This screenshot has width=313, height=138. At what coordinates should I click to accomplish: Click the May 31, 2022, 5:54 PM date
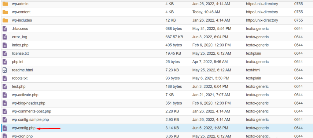coord(212,29)
